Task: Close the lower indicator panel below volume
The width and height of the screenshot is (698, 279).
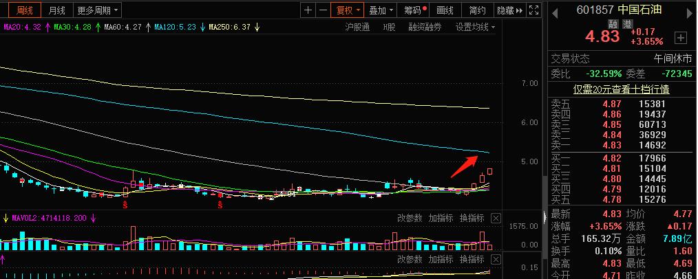Action: 496,258
